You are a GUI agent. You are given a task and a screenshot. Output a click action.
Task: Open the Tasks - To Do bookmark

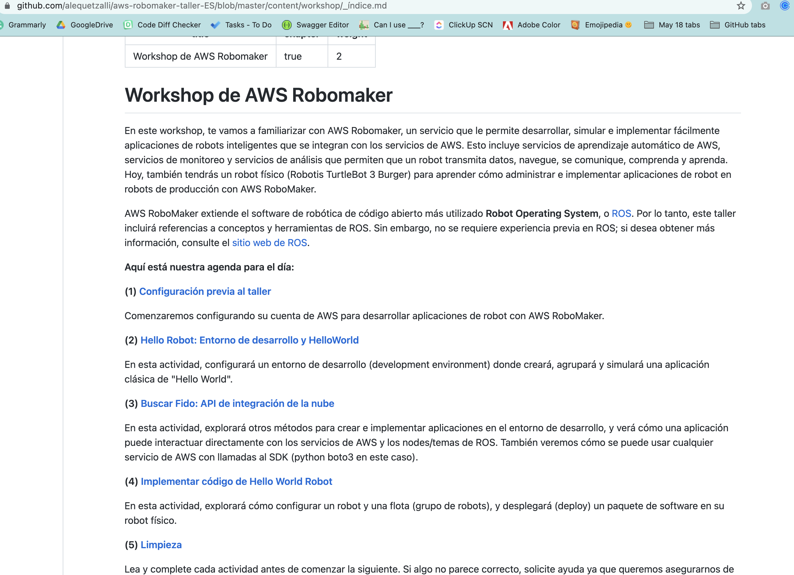[241, 25]
